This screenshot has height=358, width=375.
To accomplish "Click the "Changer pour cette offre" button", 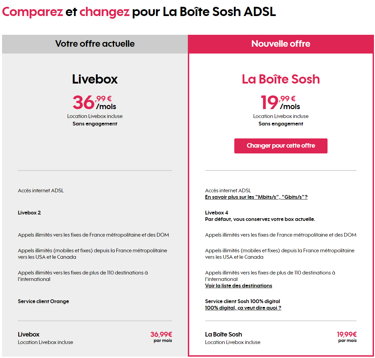I will click(x=281, y=146).
